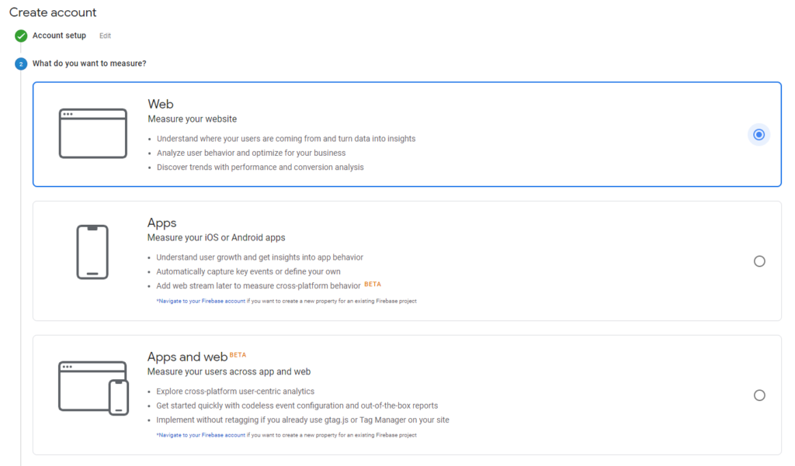Click Measure your iOS or Android apps text
The width and height of the screenshot is (795, 466).
[216, 237]
